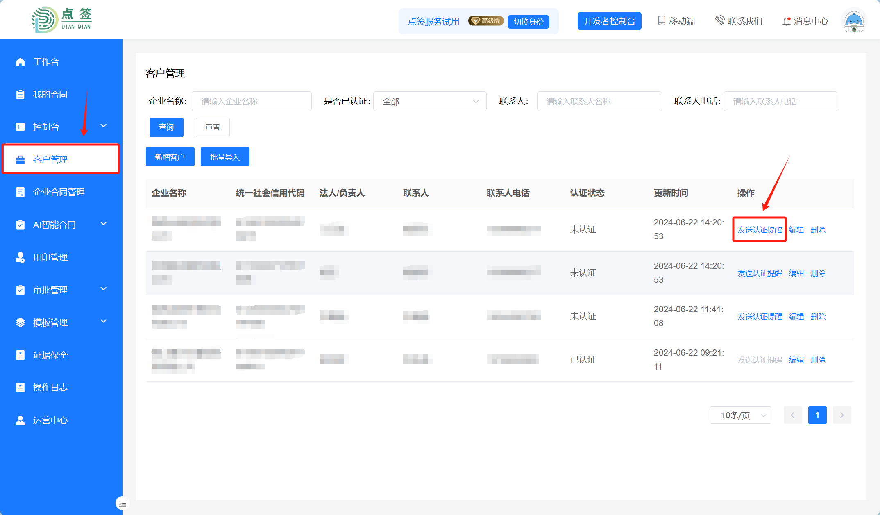Click the 运营中心 person icon

coord(20,420)
